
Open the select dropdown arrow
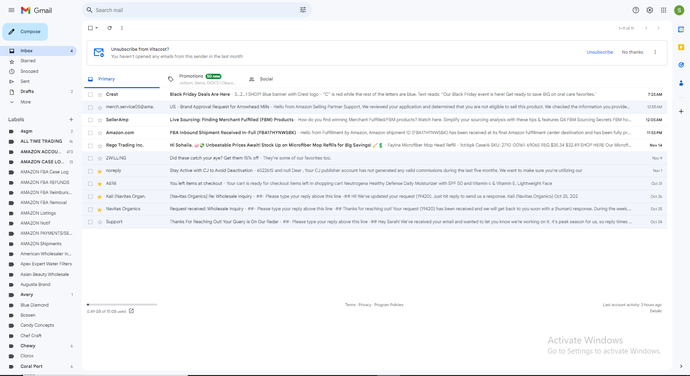(x=96, y=28)
